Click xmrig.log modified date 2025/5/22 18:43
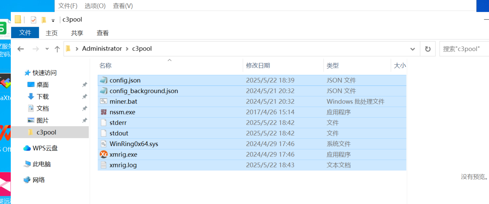Image resolution: width=489 pixels, height=204 pixels. [270, 165]
